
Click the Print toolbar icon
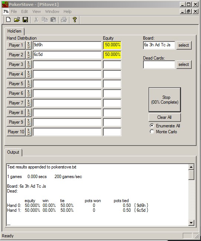pyautogui.click(x=64, y=20)
